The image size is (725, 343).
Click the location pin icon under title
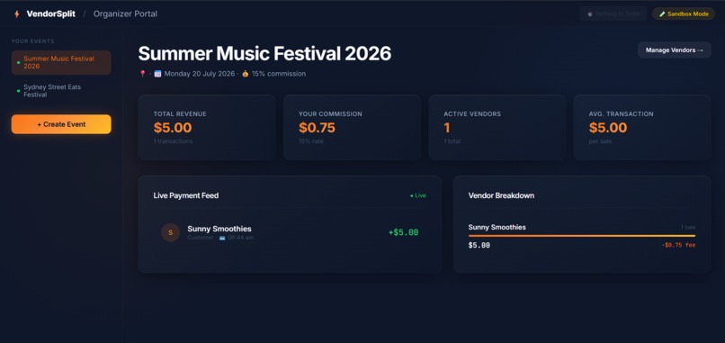click(x=142, y=74)
